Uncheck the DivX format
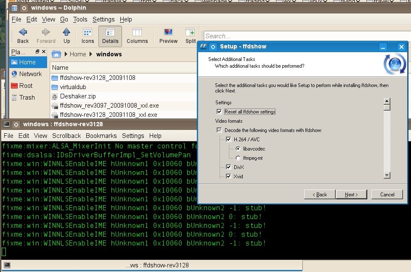 point(228,167)
